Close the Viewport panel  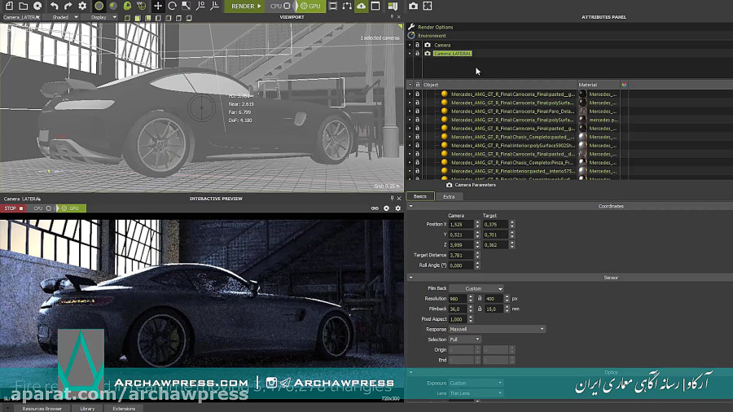399,17
